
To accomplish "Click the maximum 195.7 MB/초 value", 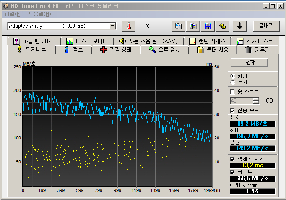I will (x=252, y=137).
